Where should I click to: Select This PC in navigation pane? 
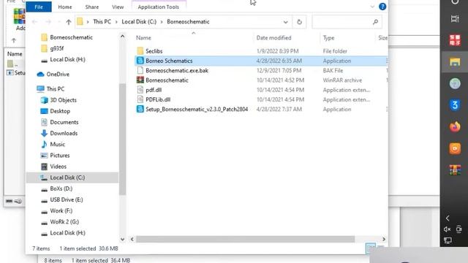click(56, 89)
